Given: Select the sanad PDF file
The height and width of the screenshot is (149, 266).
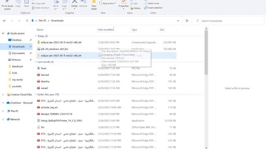Looking at the screenshot, I should pos(106,88).
